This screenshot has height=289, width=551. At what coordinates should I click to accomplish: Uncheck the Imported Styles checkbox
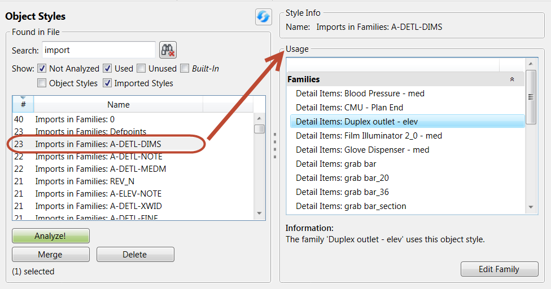(x=107, y=83)
